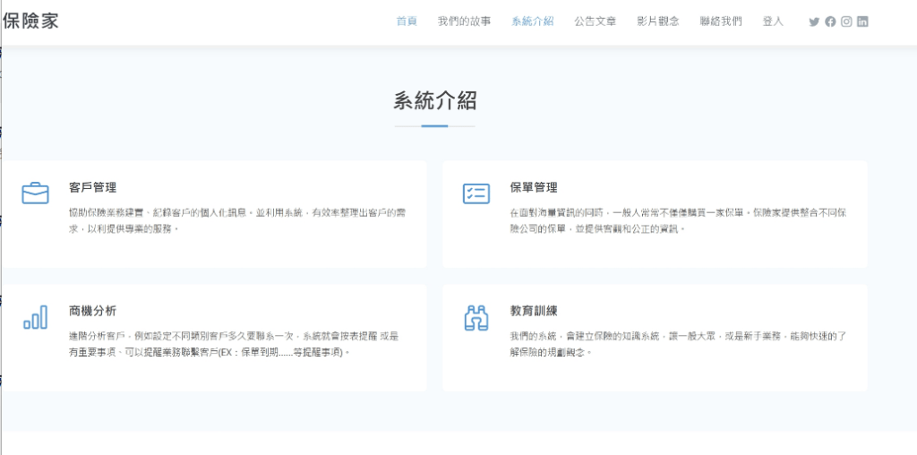The height and width of the screenshot is (455, 917).
Task: Open the Instagram icon link
Action: click(846, 21)
